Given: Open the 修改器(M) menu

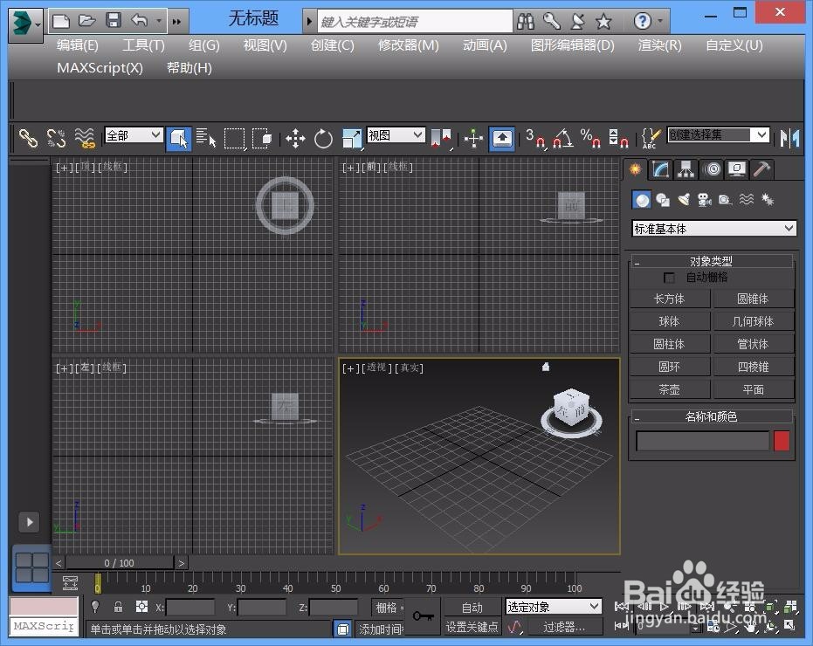Looking at the screenshot, I should (409, 45).
